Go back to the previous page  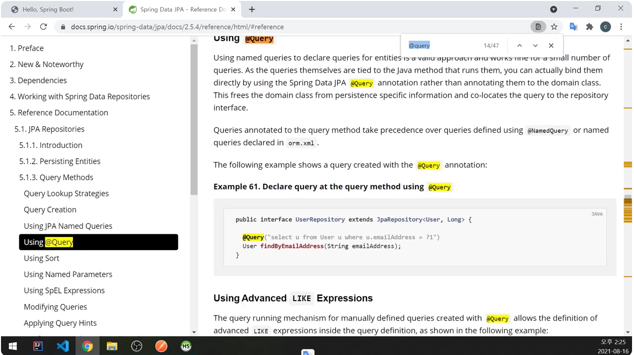tap(12, 27)
